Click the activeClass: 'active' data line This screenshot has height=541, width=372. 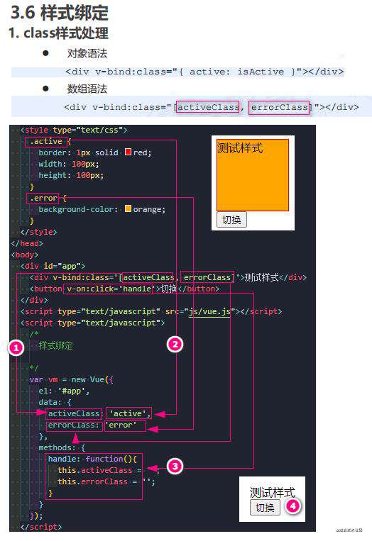99,413
